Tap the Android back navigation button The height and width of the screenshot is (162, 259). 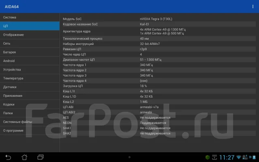coord(8,157)
